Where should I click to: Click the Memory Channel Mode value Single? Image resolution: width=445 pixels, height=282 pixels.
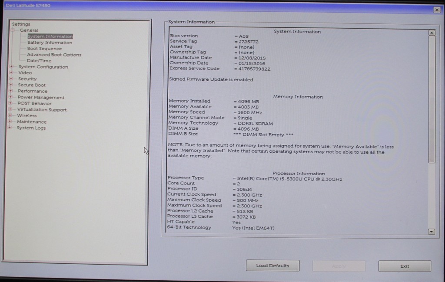tap(245, 118)
